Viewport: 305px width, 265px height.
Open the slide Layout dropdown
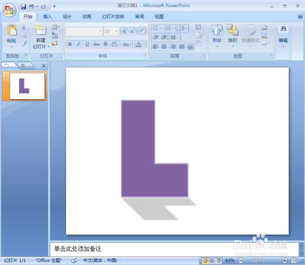[x=56, y=27]
